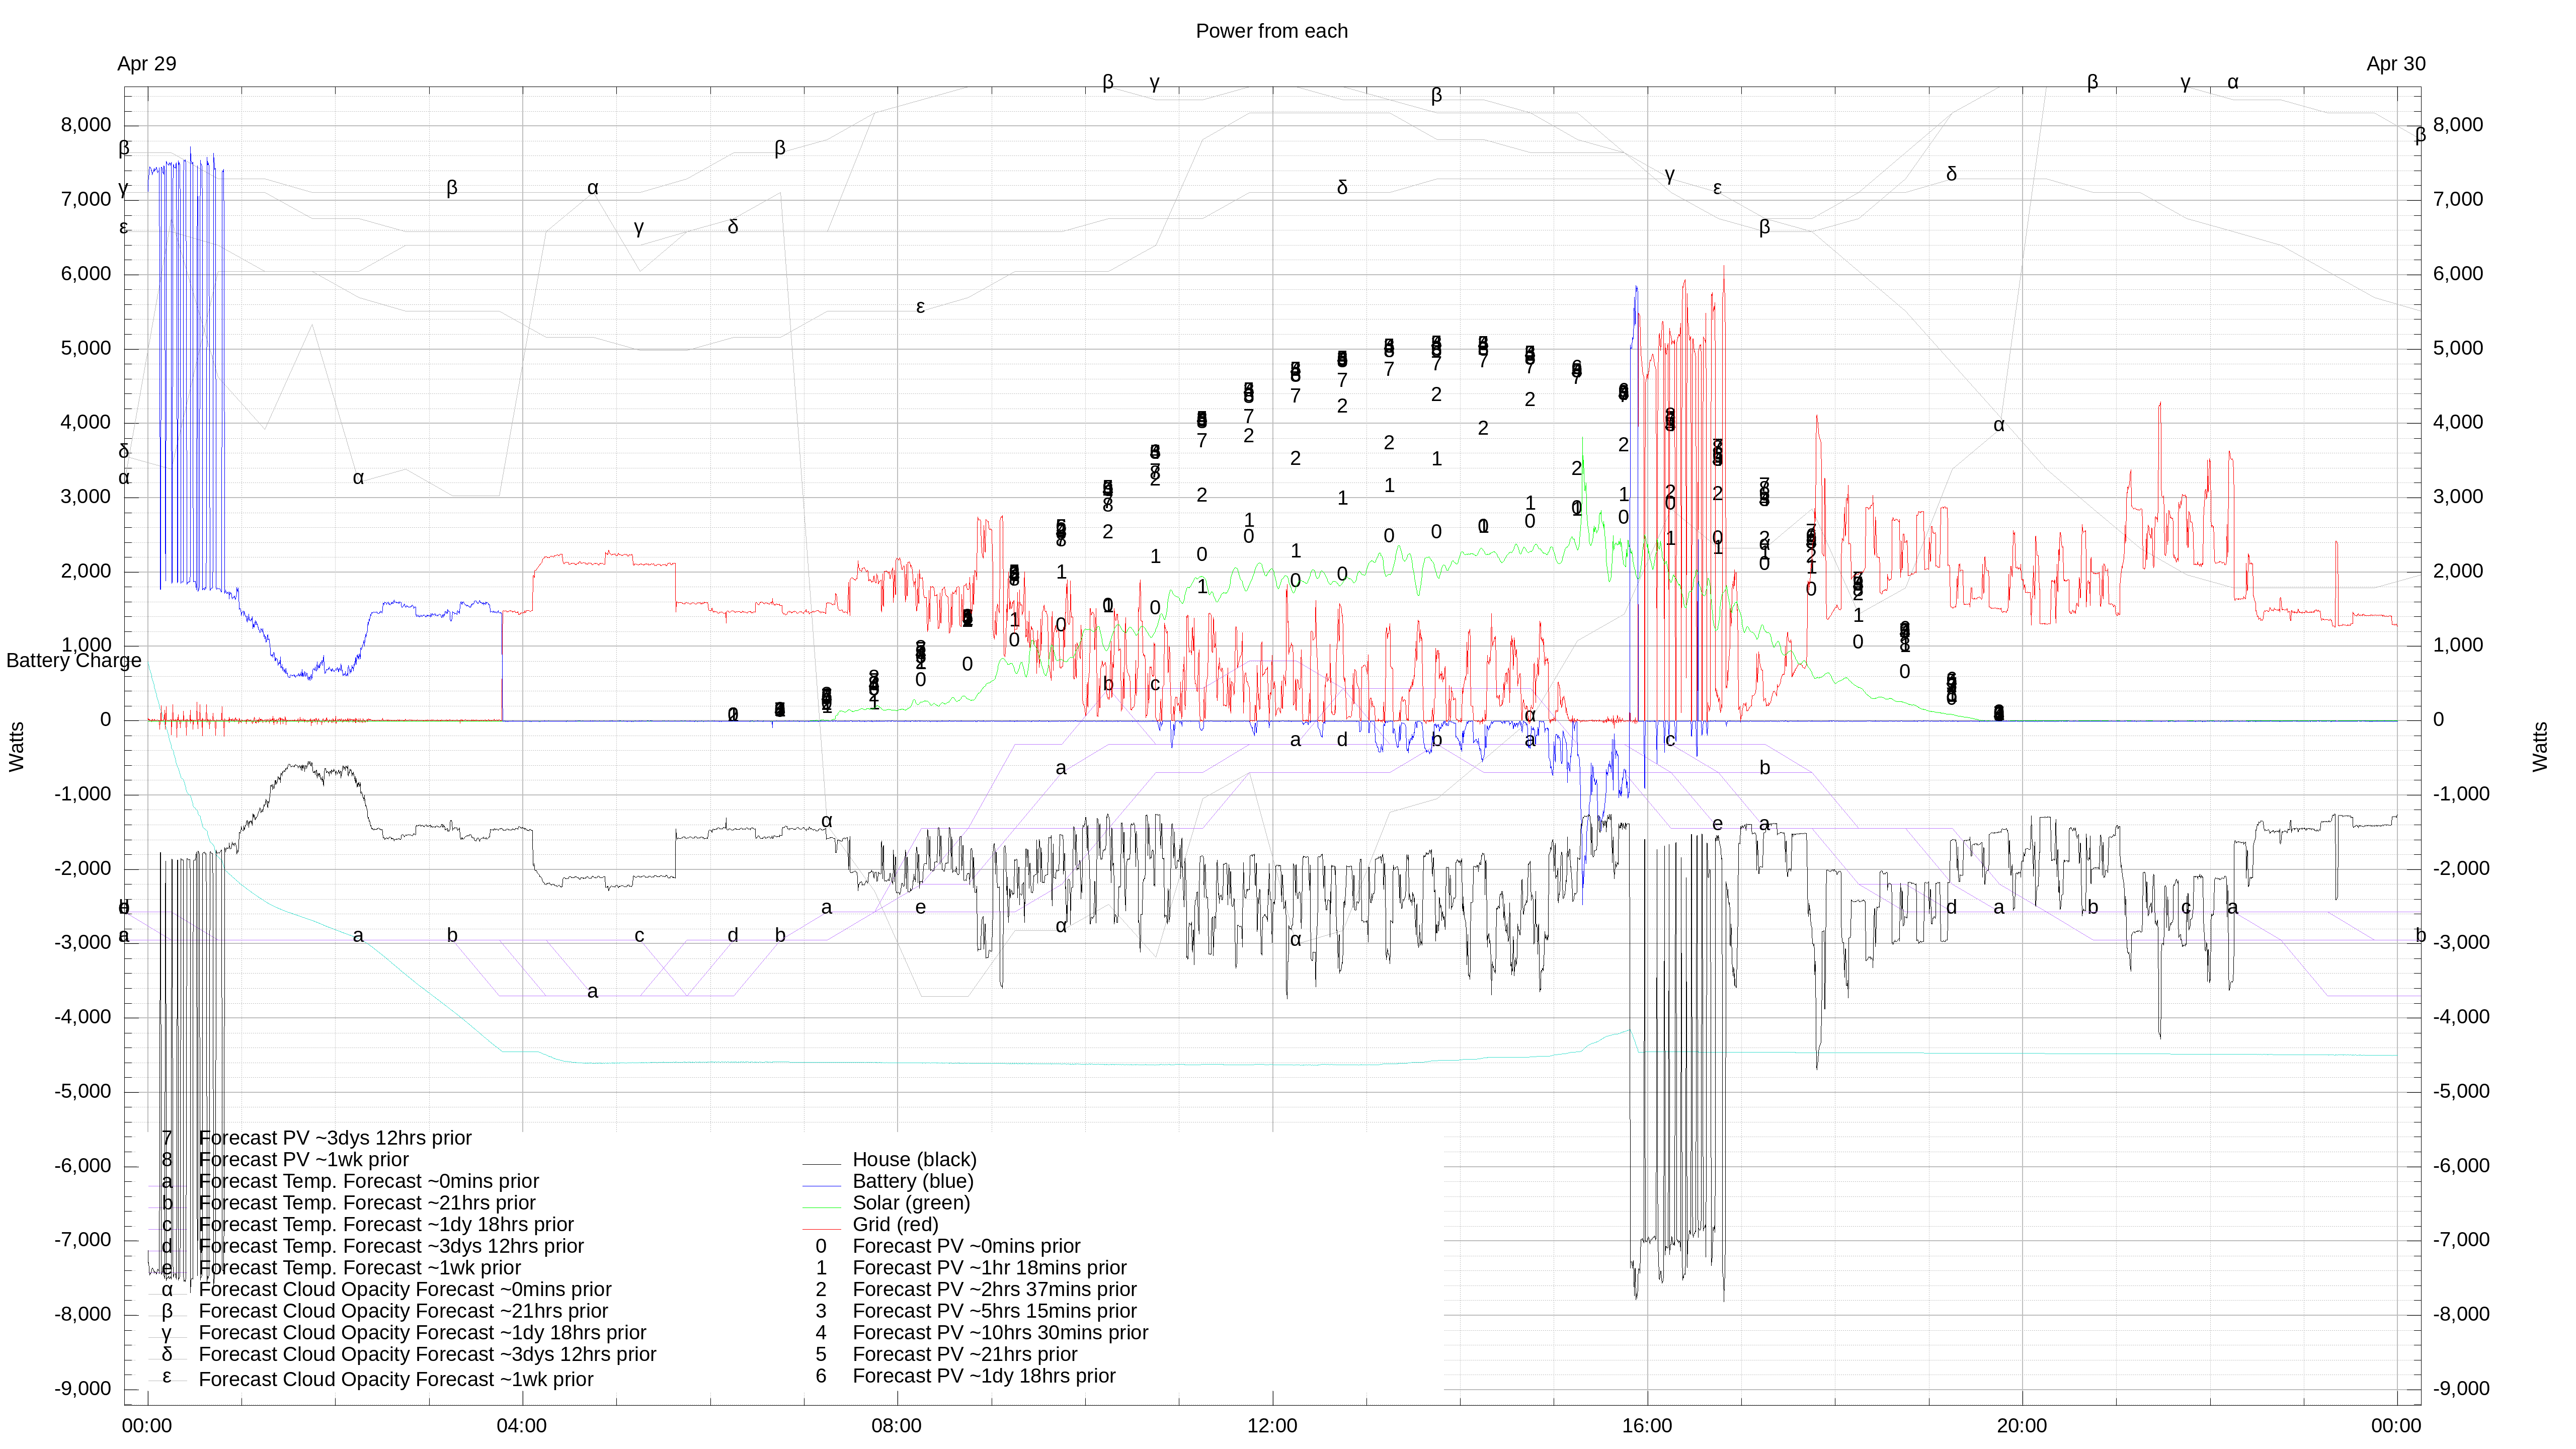
Task: Click legend 'Forecast PV ~2hrs 37mins prior'
Action: 994,1290
